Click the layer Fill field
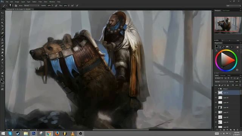The image size is (242, 136). click(237, 85)
